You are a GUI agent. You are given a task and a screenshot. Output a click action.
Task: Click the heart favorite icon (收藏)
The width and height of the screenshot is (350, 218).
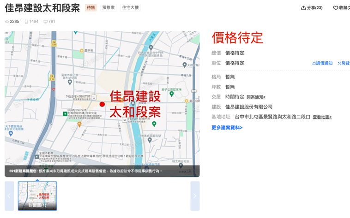(x=336, y=8)
